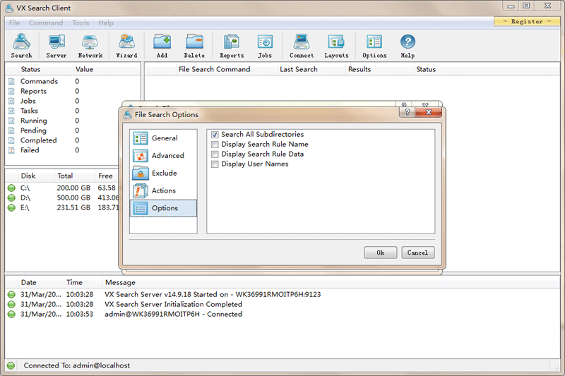Select the VX Search Server Initialization Completed message

tap(173, 305)
